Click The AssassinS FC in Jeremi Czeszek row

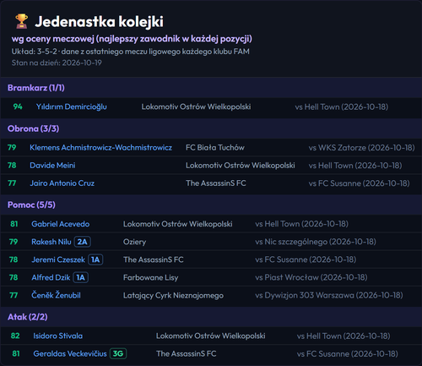(154, 259)
